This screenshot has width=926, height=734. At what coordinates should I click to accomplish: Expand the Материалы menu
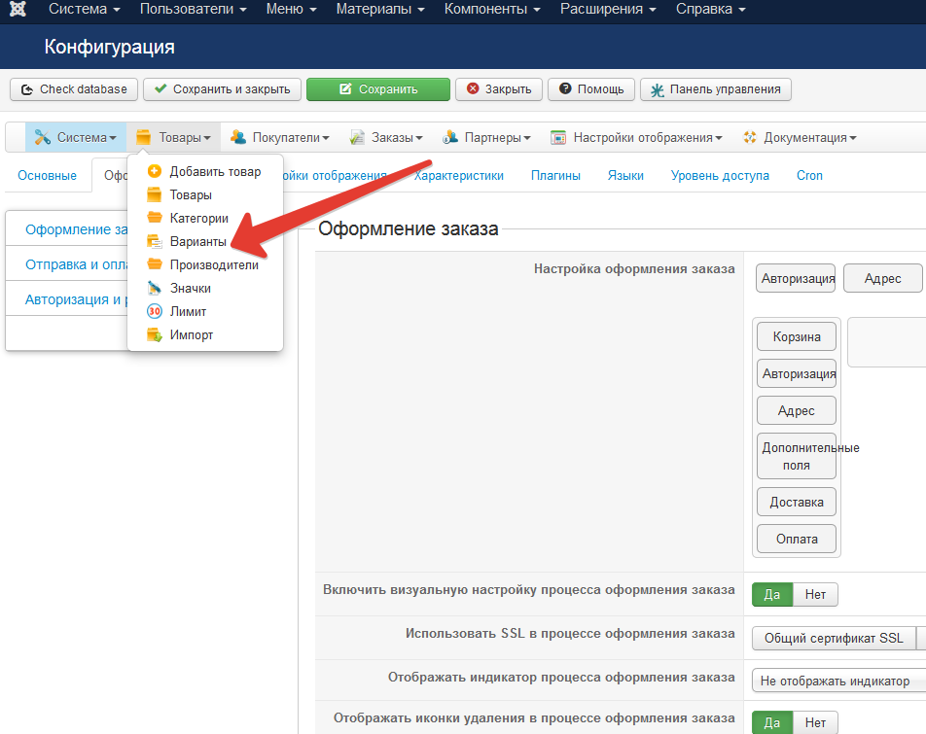tap(380, 9)
